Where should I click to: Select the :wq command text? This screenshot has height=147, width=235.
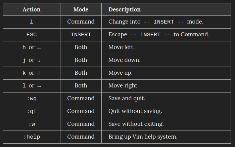pyautogui.click(x=32, y=99)
